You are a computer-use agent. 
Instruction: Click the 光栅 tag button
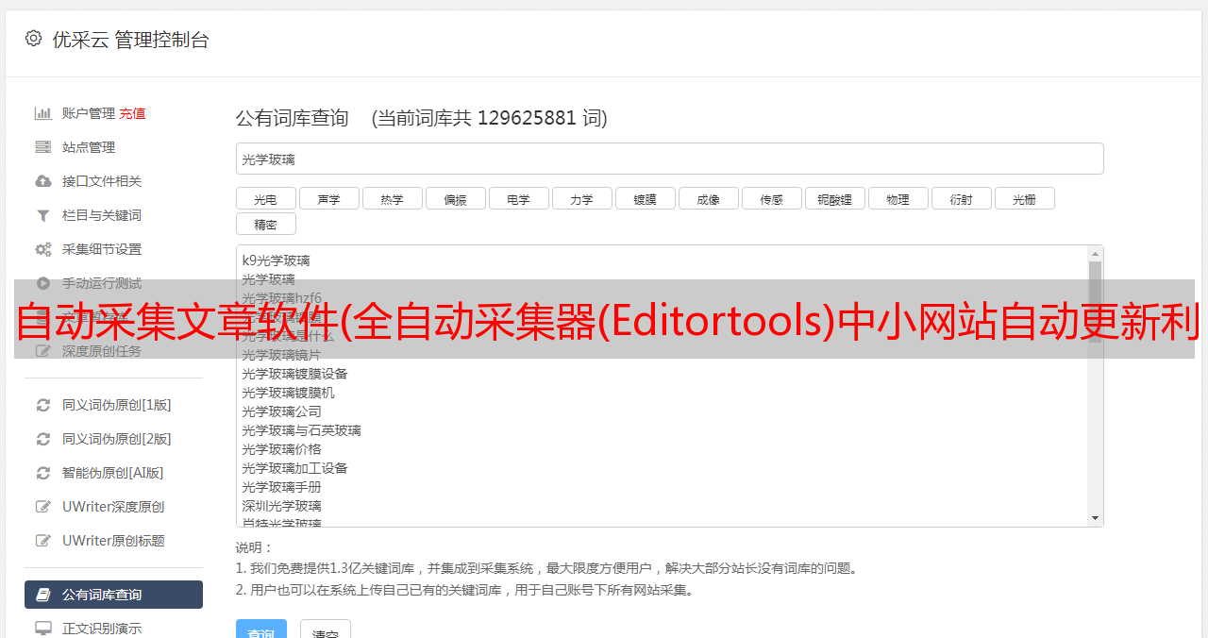[x=1024, y=199]
